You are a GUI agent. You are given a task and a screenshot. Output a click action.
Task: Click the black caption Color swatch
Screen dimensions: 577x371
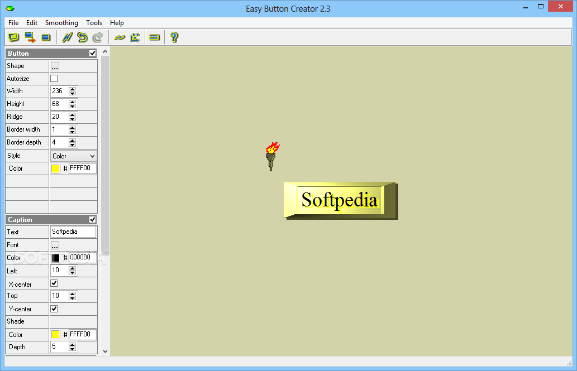tap(55, 258)
